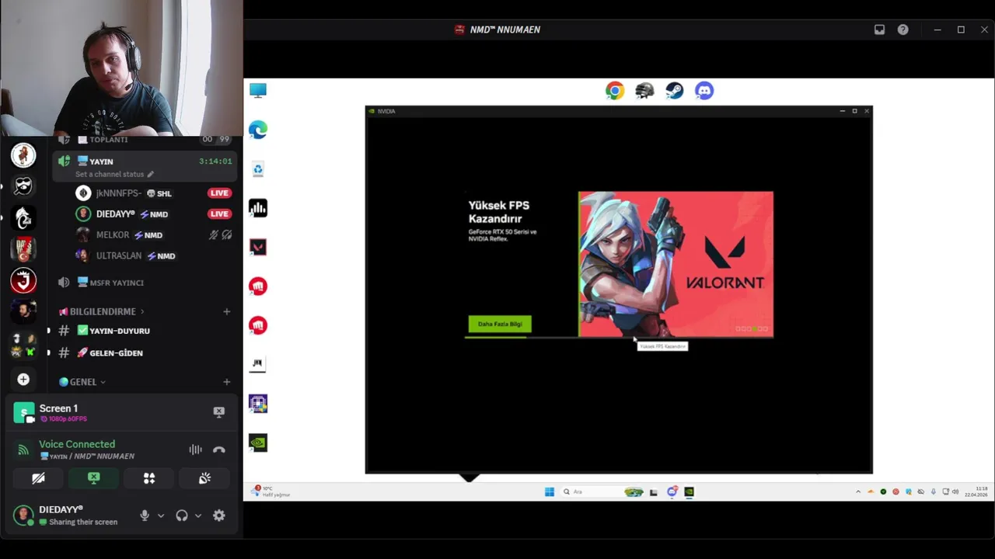Open Discord desktop shortcut in shared screen
The width and height of the screenshot is (995, 559).
pyautogui.click(x=704, y=91)
